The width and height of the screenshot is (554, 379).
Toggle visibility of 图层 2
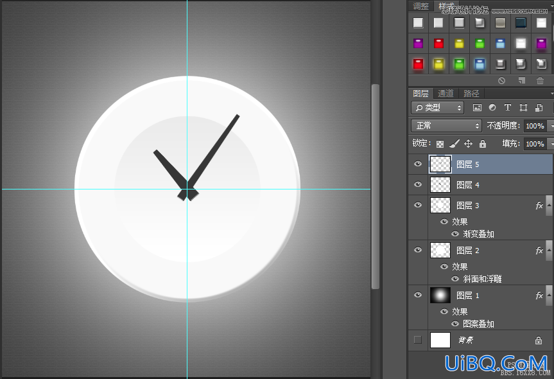(418, 250)
